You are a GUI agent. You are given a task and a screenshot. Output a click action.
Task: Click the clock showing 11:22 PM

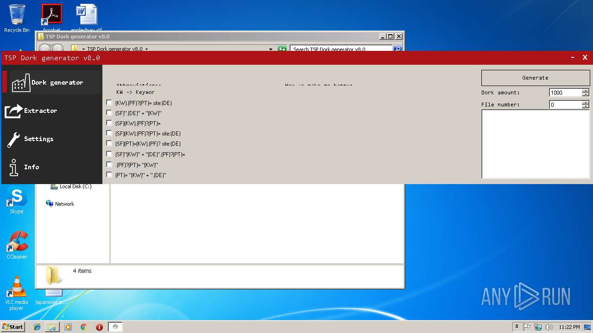(x=569, y=327)
